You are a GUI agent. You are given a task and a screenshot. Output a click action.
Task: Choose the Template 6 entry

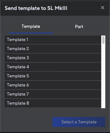point(53,85)
